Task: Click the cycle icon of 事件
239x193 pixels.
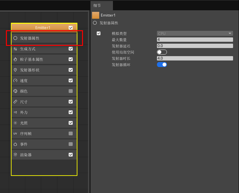Action: (15, 144)
